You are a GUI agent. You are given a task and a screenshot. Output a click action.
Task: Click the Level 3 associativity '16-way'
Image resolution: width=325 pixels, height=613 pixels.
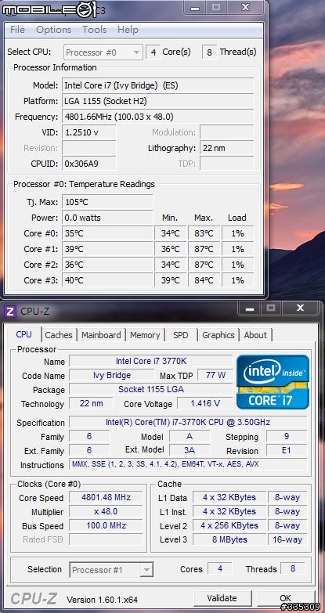pos(287,539)
